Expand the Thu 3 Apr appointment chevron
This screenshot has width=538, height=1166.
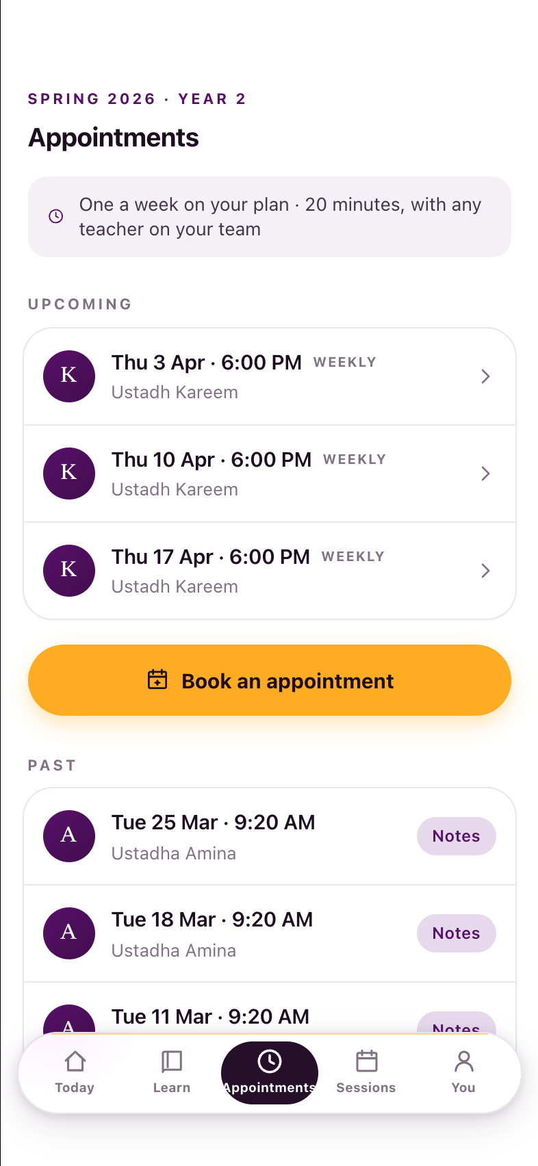(485, 376)
